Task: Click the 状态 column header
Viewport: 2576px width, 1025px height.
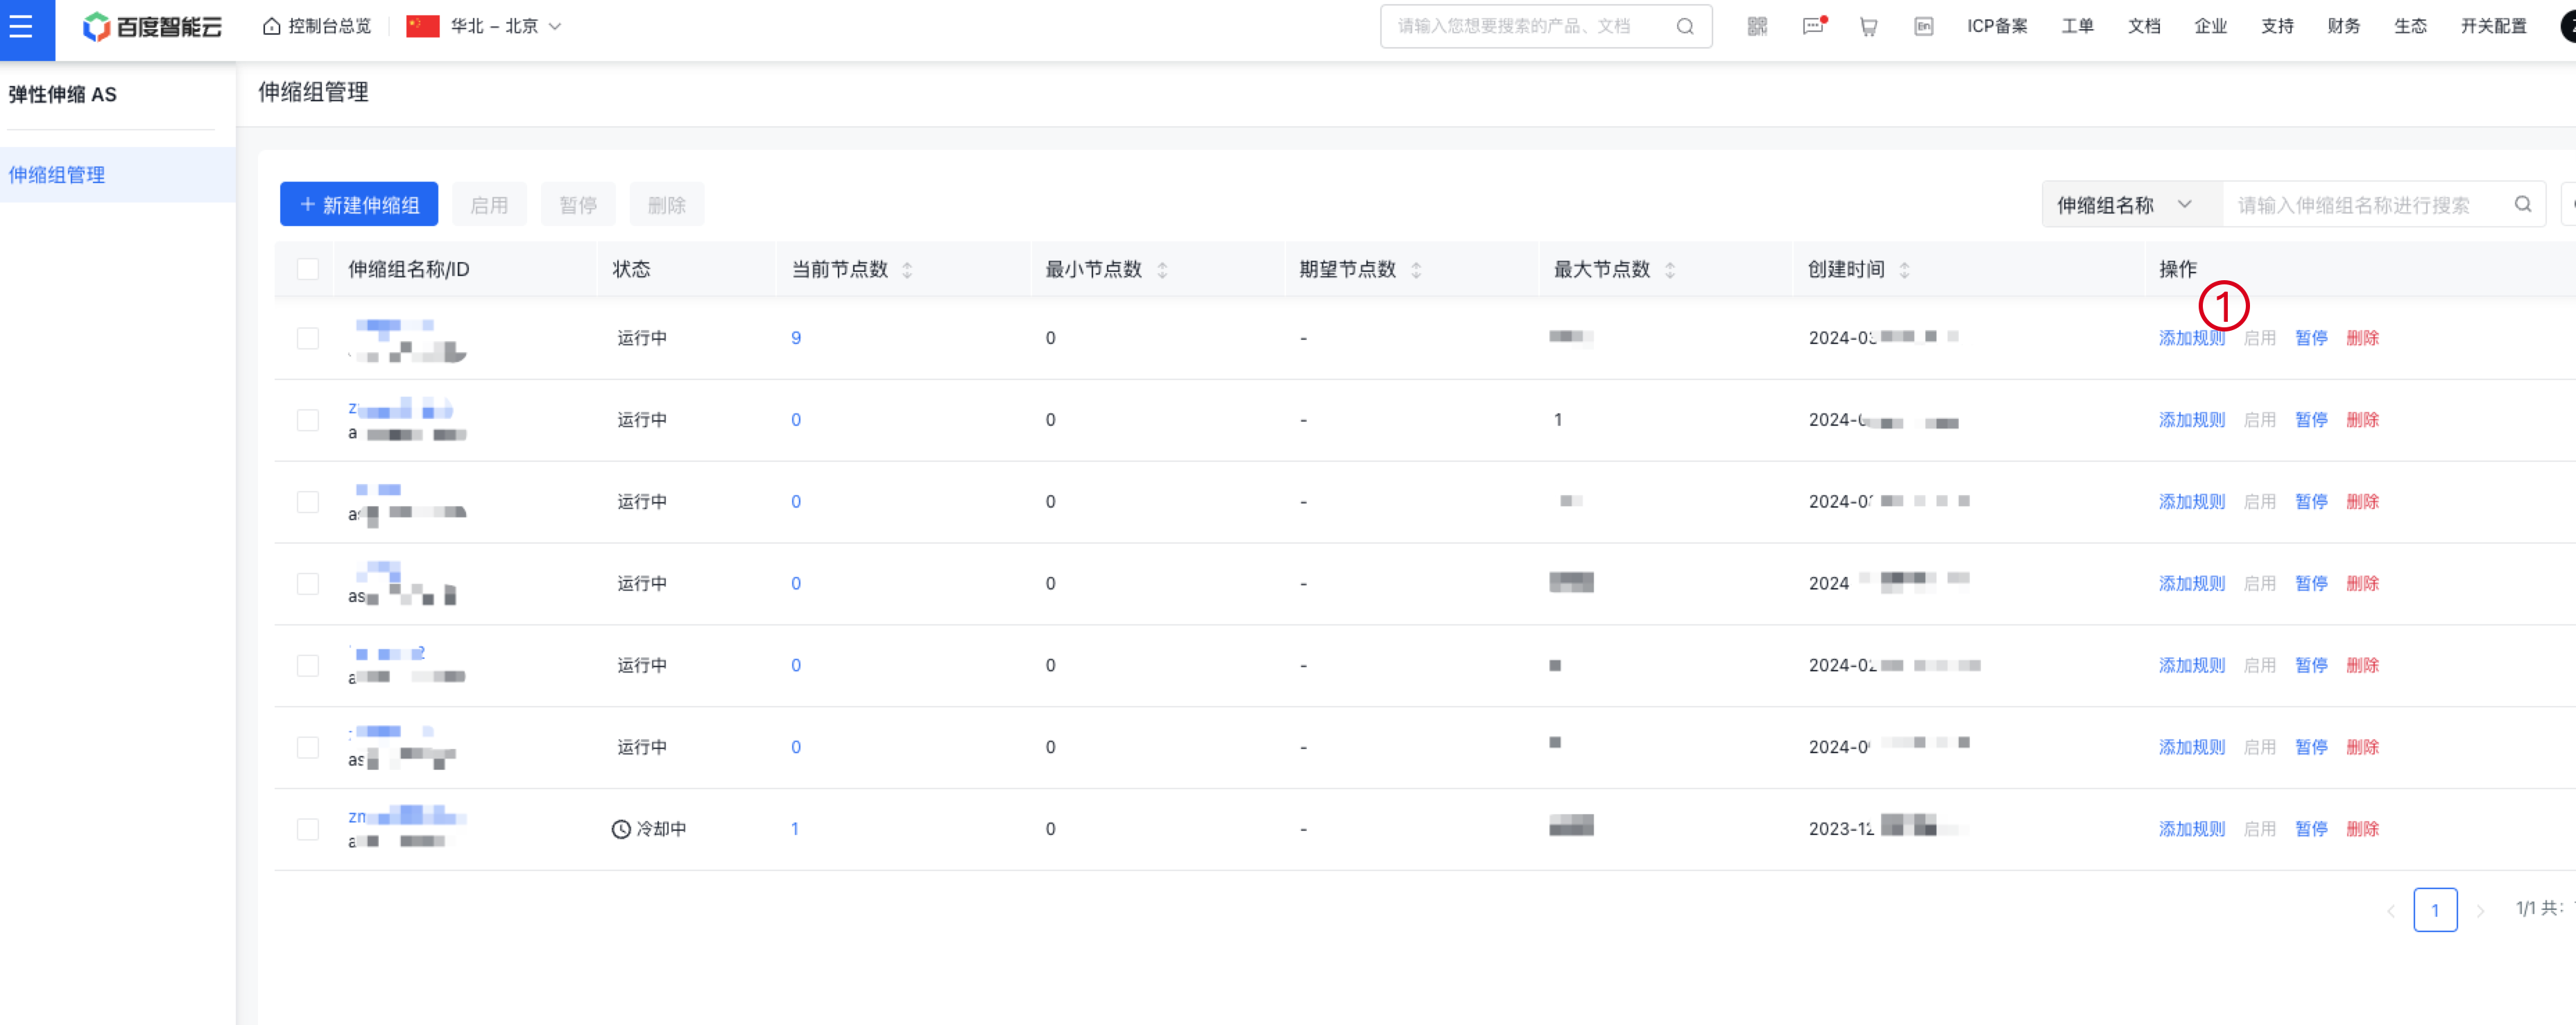Action: (x=631, y=270)
